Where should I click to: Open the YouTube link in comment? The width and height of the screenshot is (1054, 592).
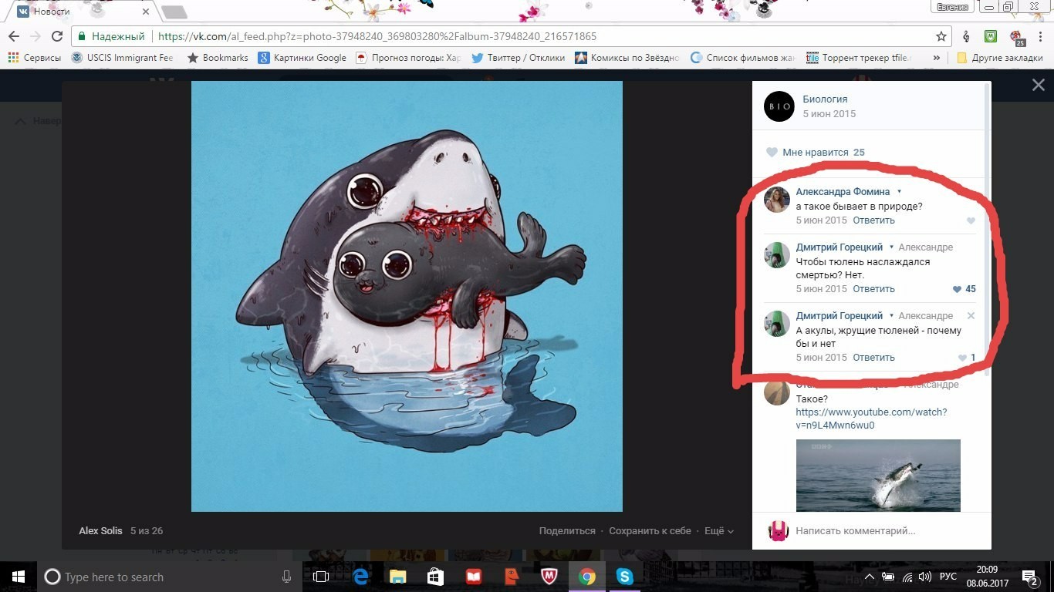(x=871, y=419)
